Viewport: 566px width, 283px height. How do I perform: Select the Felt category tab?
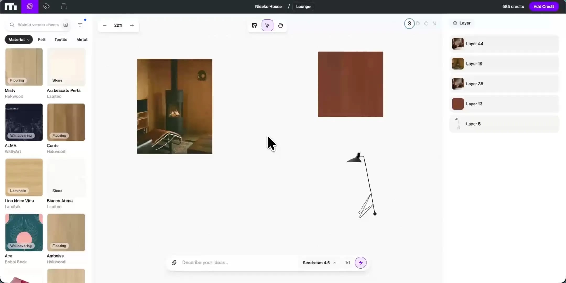coord(42,40)
